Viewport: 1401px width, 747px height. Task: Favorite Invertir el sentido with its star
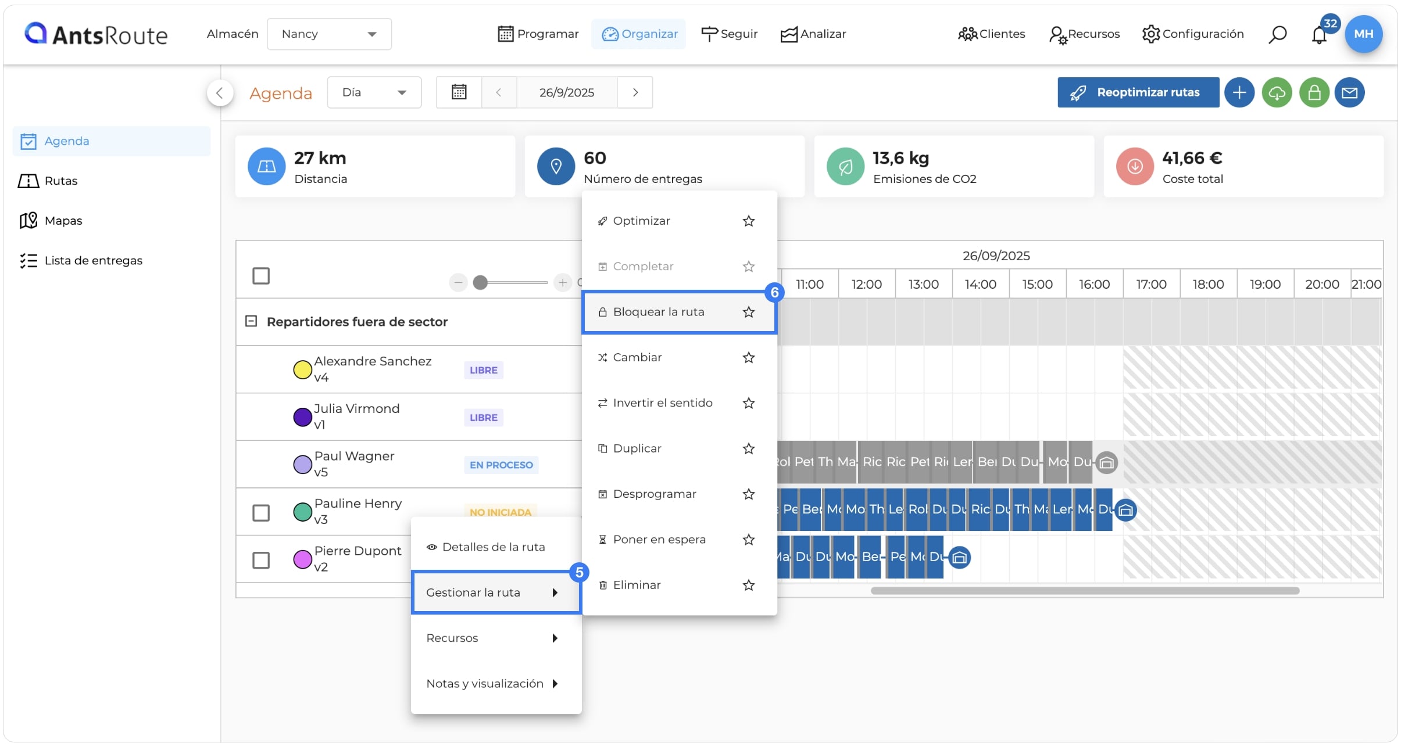point(749,403)
